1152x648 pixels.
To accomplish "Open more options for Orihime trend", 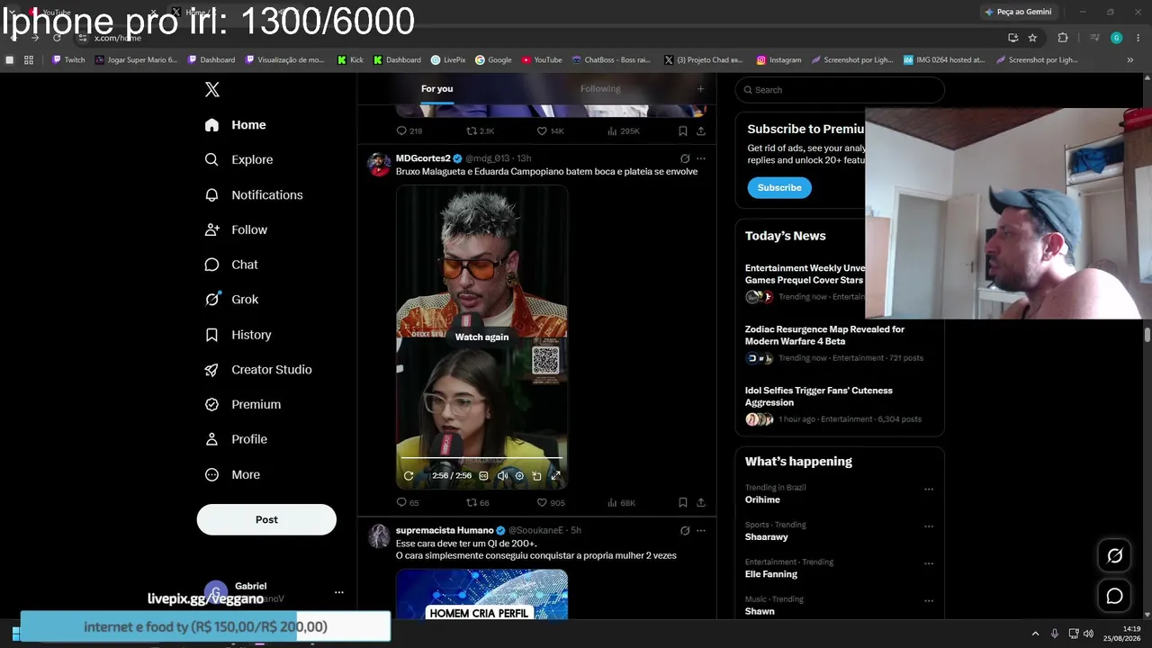I will pos(929,490).
